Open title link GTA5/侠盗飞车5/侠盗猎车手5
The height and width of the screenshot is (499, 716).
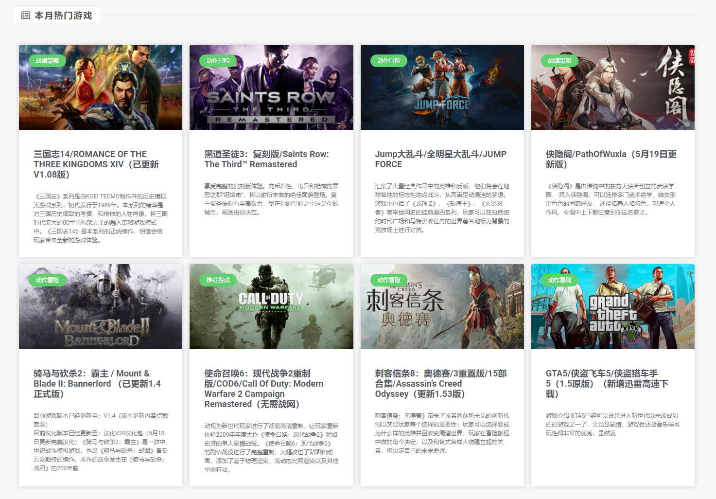[607, 384]
